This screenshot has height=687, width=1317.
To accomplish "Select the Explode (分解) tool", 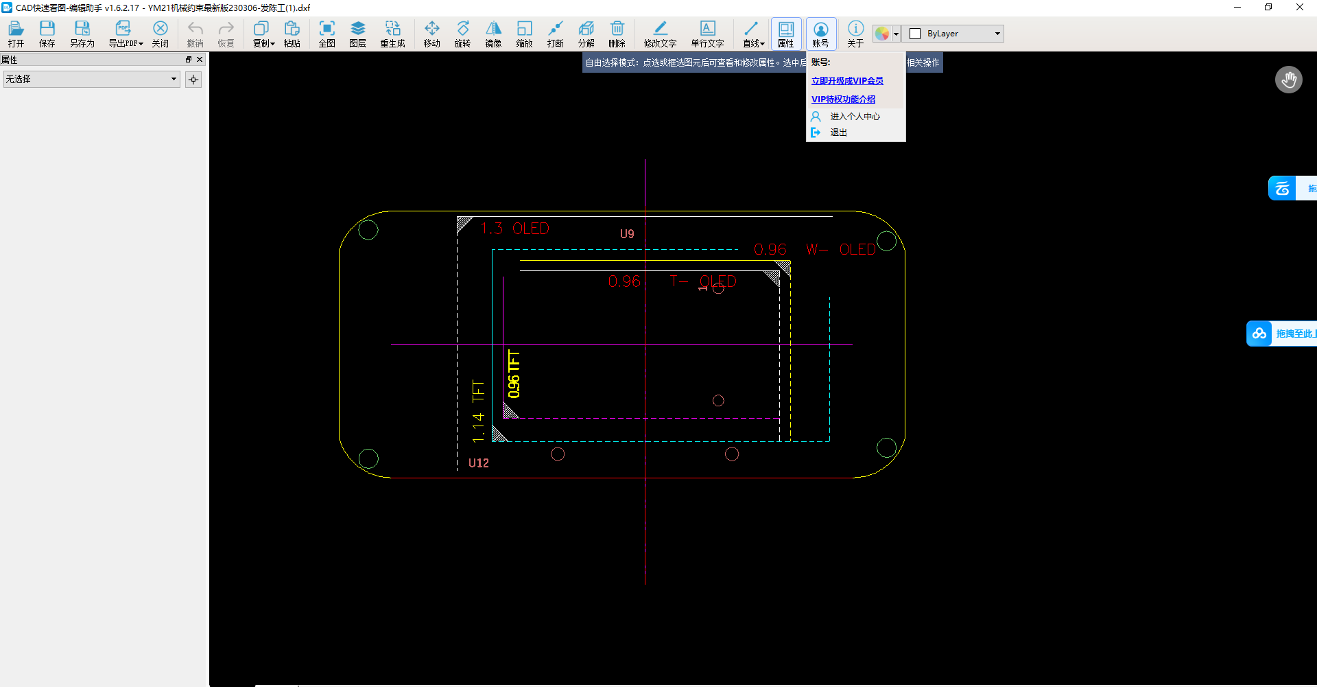I will click(x=586, y=33).
